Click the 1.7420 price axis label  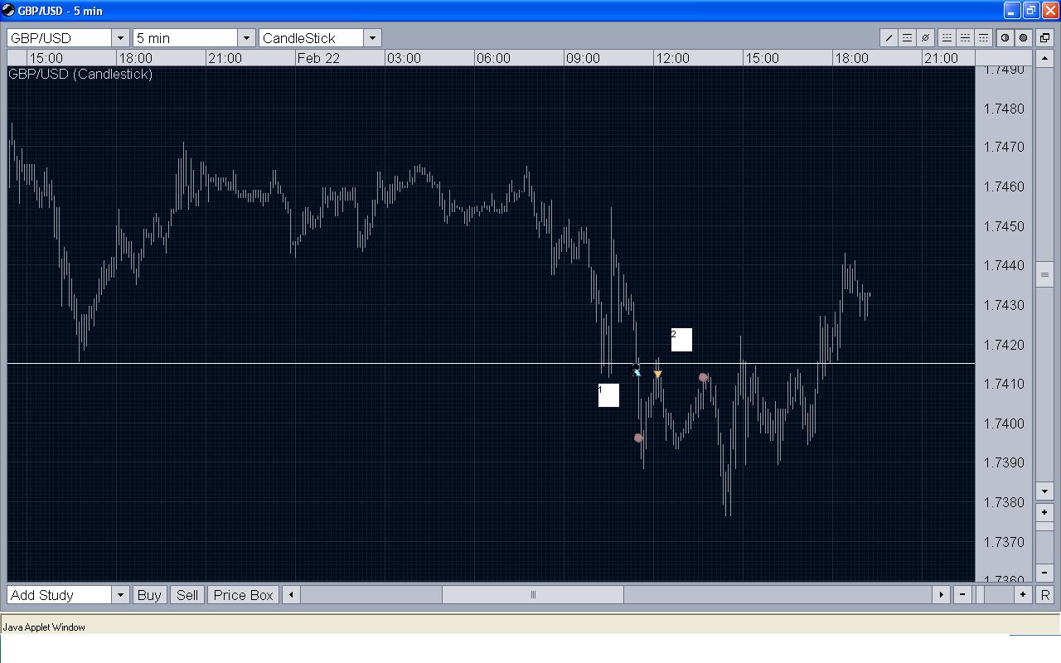(1004, 345)
